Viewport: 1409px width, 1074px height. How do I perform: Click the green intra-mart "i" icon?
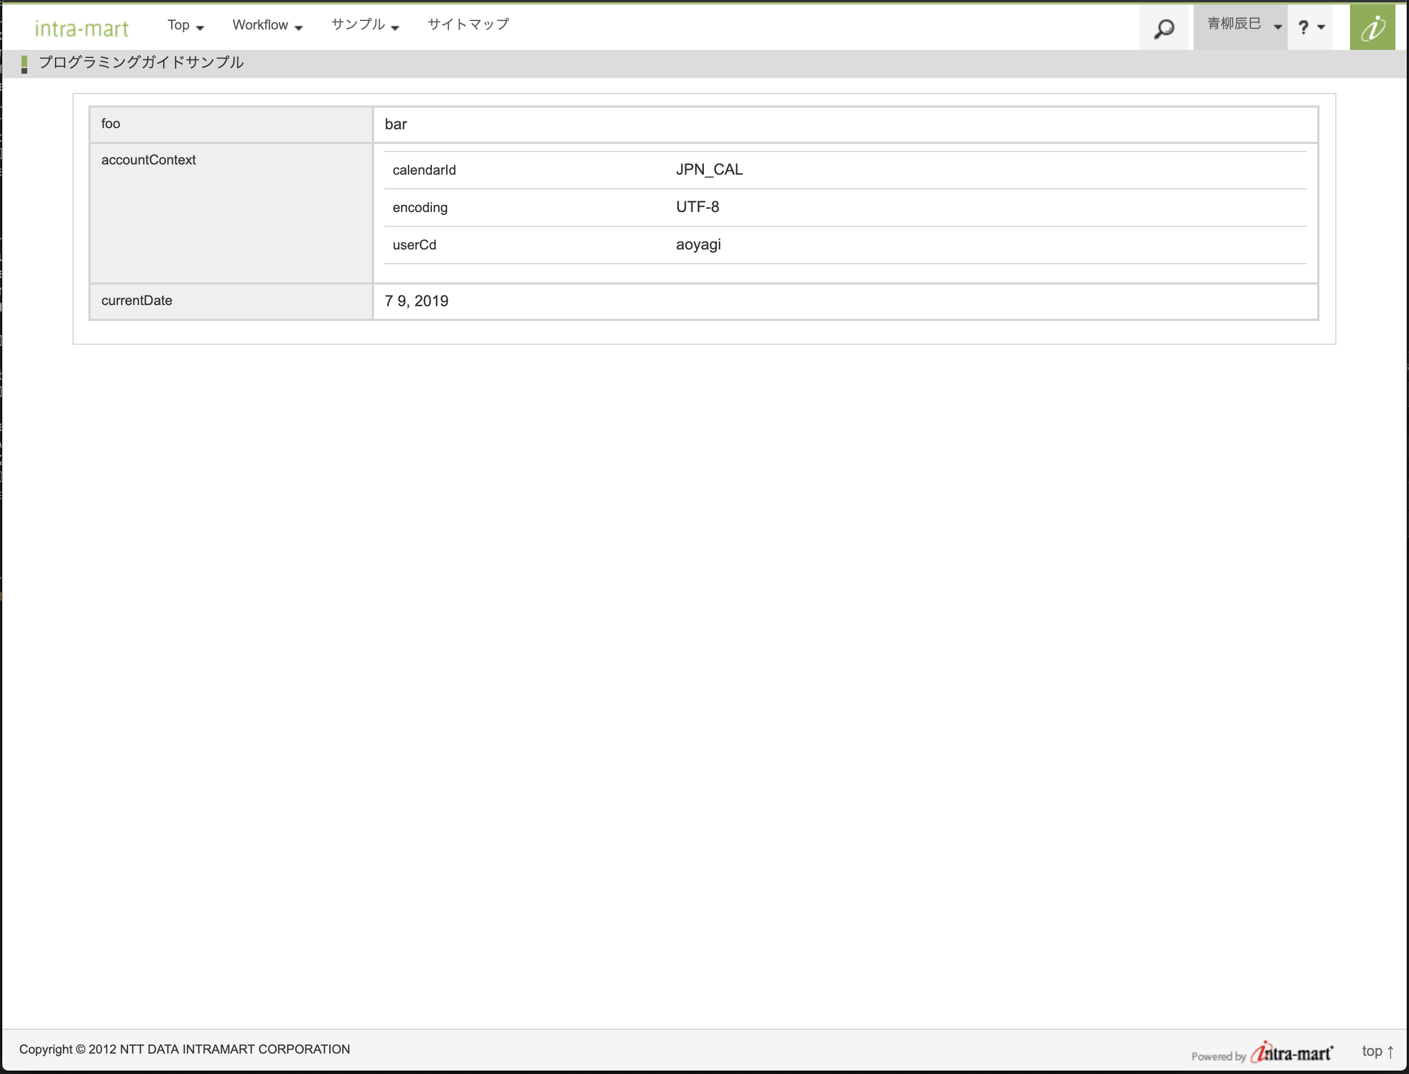pos(1371,27)
